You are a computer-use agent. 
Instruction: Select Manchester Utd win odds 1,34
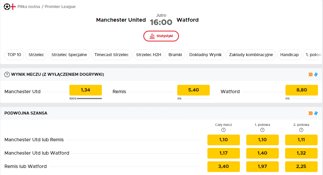[85, 90]
